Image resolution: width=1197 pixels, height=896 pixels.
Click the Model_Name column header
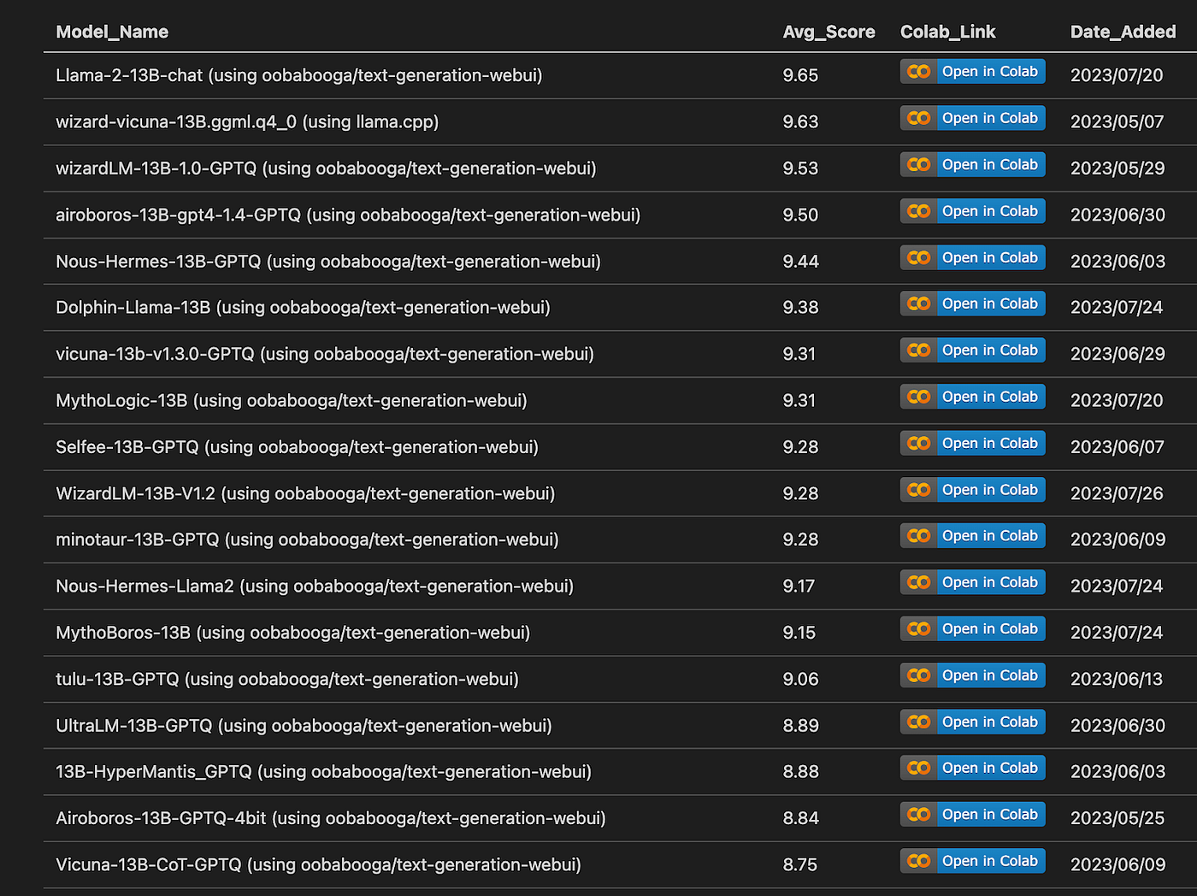point(112,32)
